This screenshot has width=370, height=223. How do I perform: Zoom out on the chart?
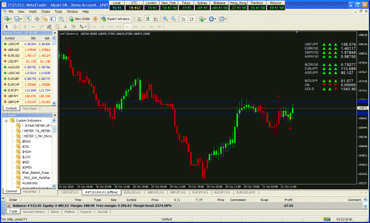(x=173, y=19)
